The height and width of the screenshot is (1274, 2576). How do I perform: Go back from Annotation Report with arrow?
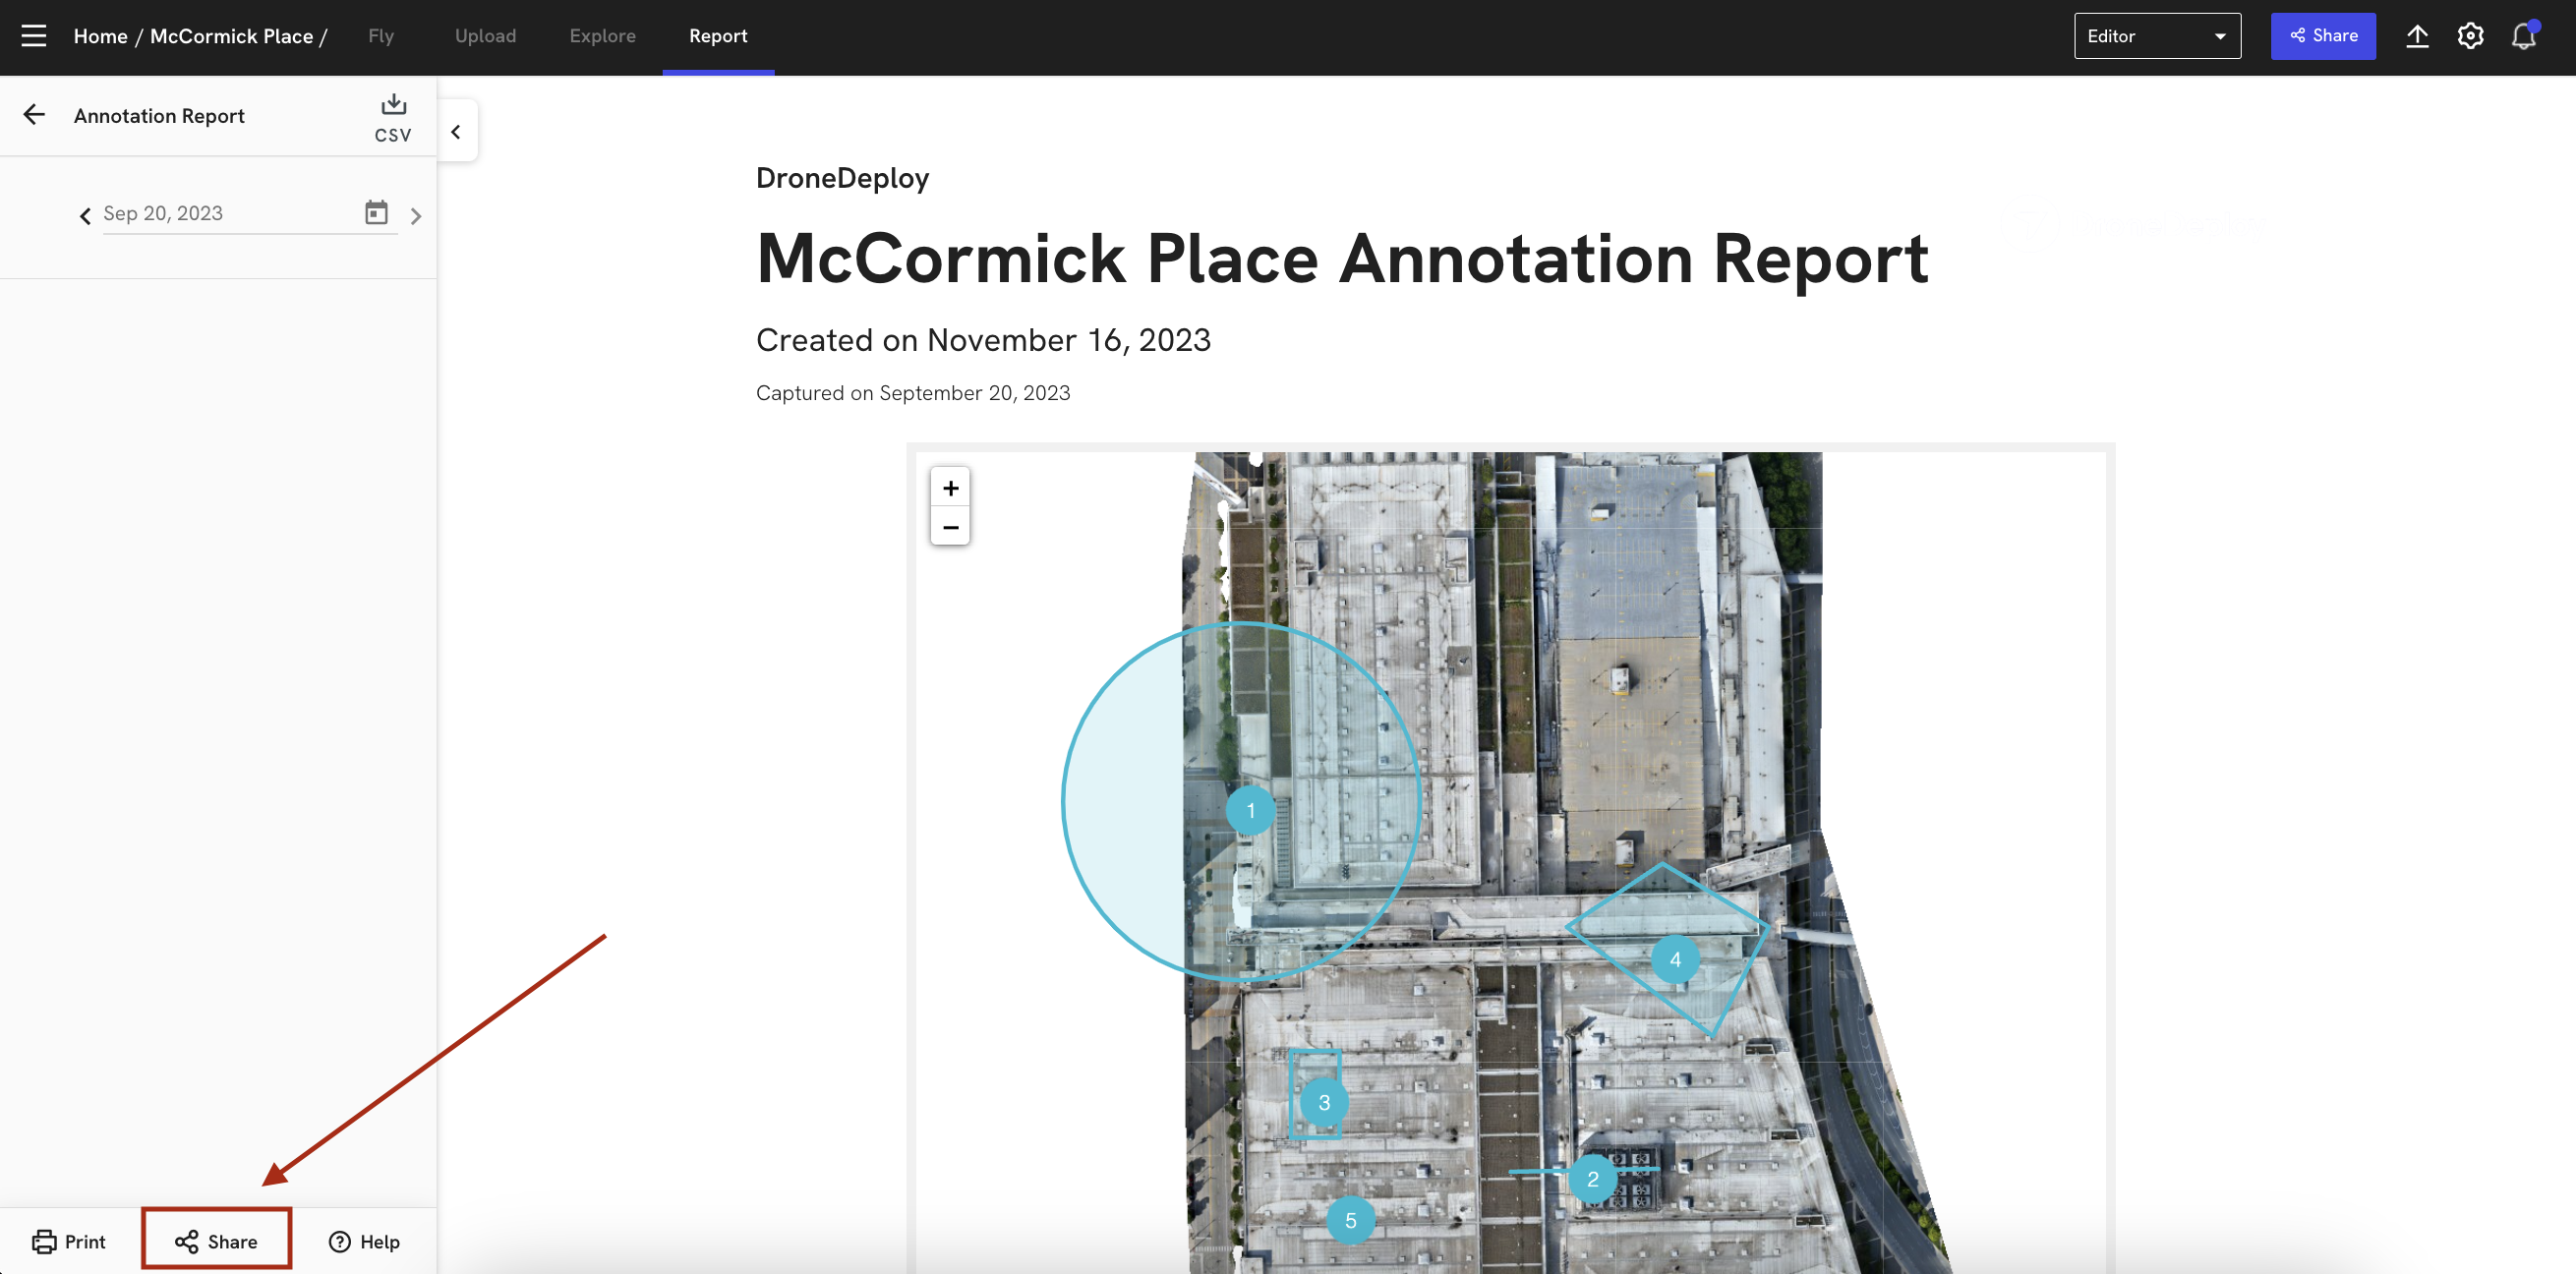(34, 115)
